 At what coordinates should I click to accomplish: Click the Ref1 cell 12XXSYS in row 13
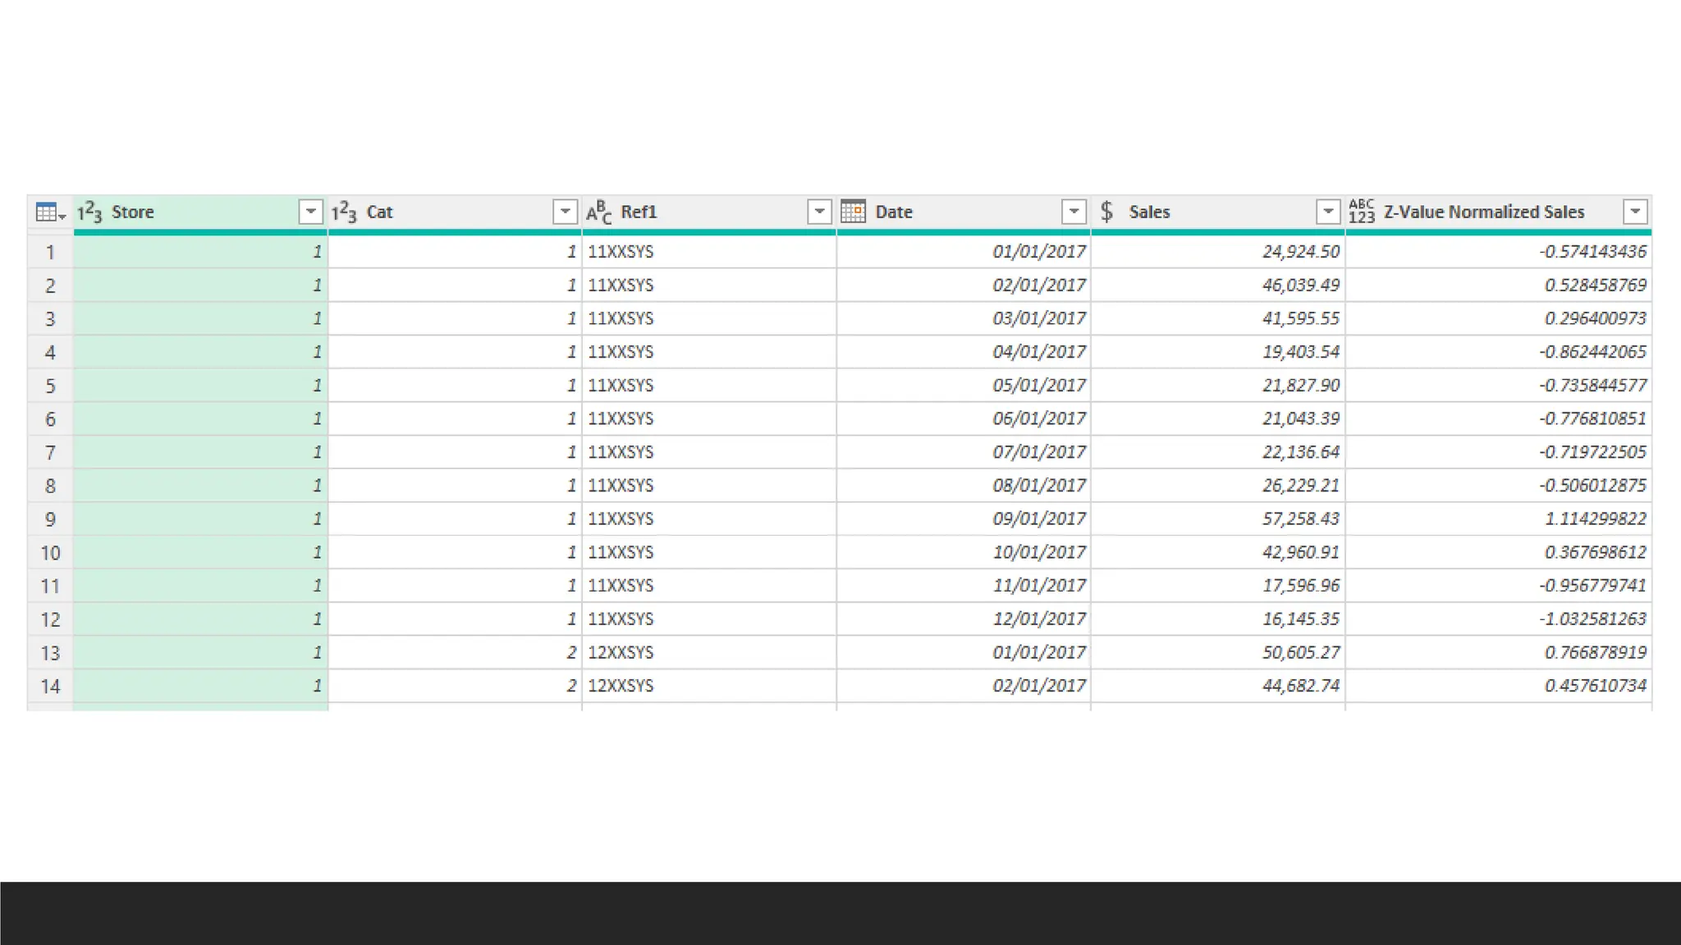[621, 653]
